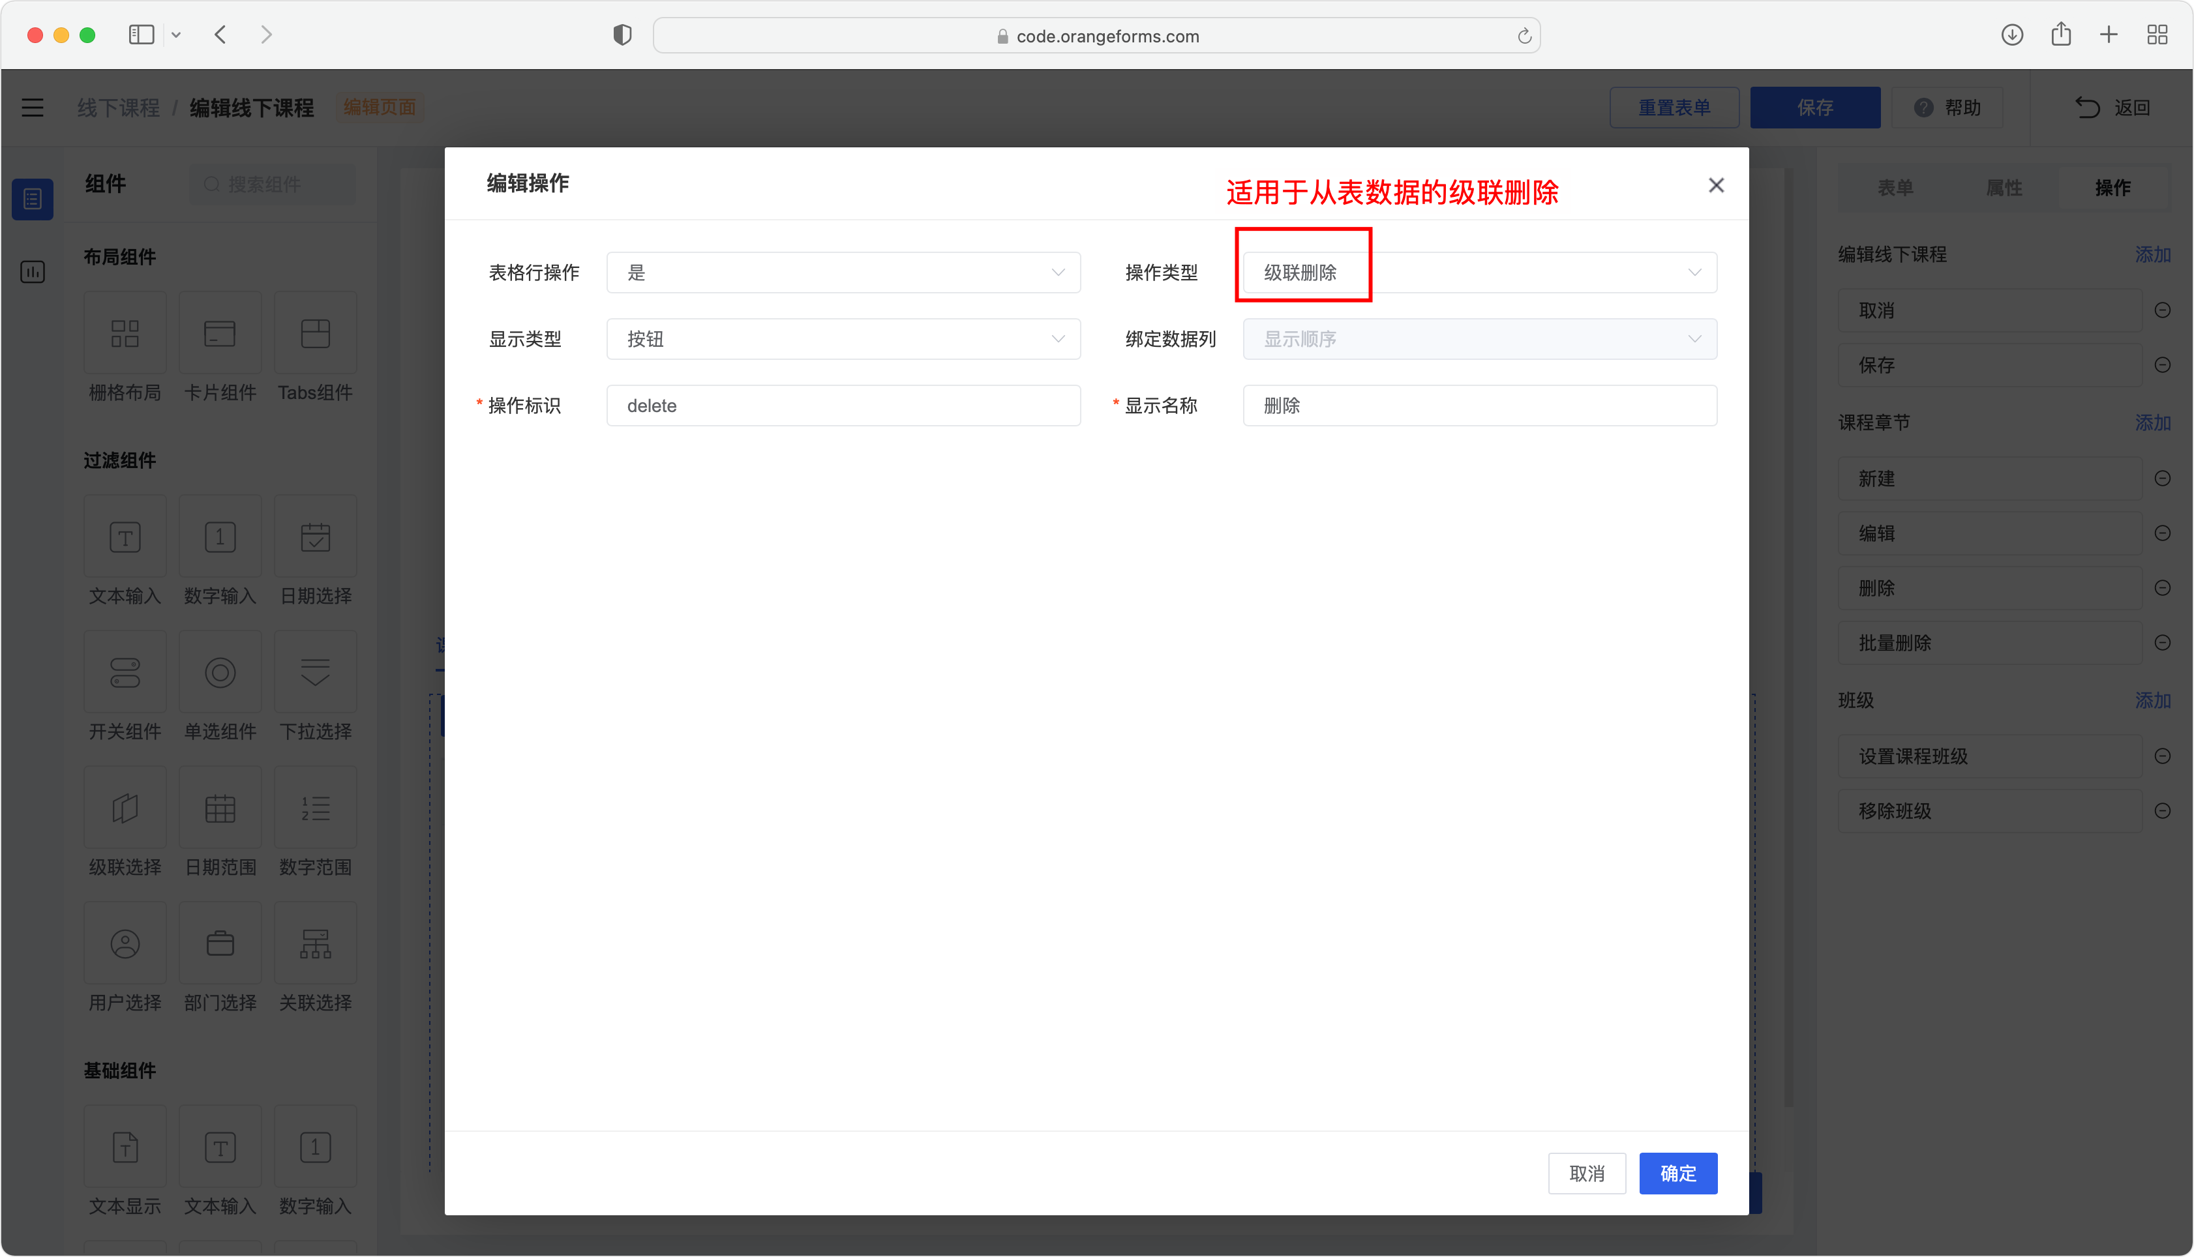
Task: Select the 数字范围 component icon
Action: [315, 808]
